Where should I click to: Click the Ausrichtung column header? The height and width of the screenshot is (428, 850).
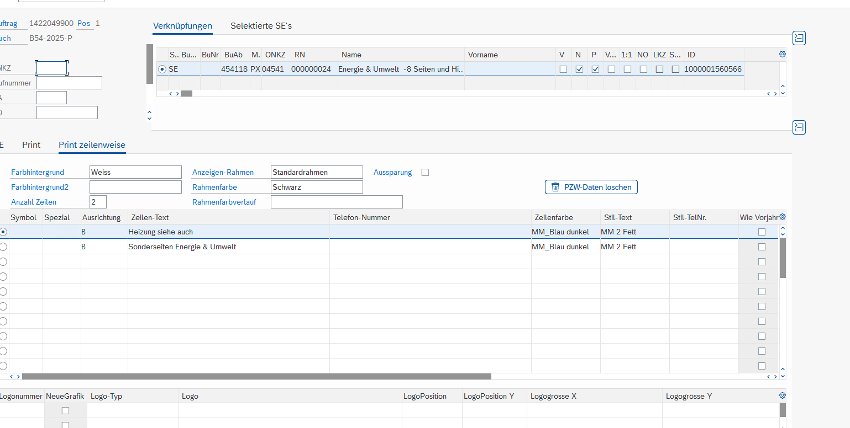click(x=104, y=217)
